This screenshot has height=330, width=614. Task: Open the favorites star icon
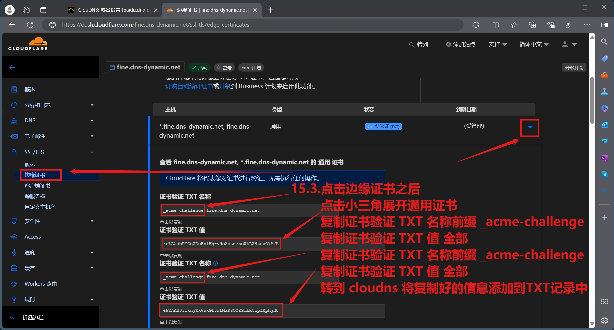click(514, 25)
